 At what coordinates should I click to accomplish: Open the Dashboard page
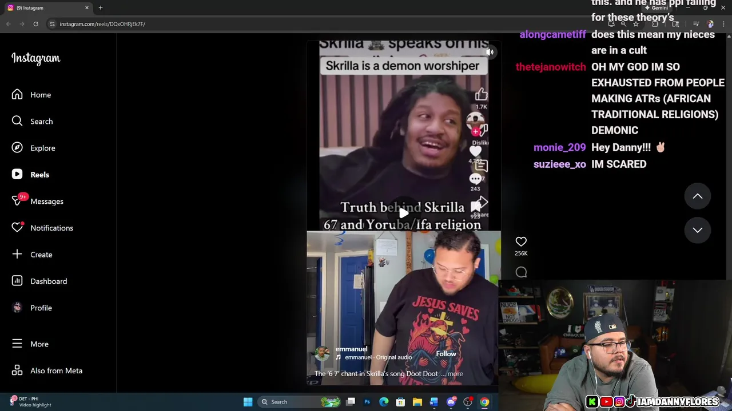point(39,281)
